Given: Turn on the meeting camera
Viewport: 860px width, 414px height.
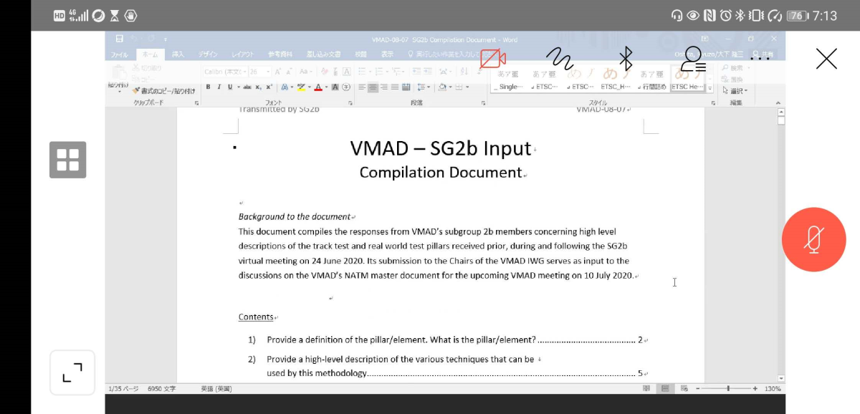Looking at the screenshot, I should click(492, 59).
